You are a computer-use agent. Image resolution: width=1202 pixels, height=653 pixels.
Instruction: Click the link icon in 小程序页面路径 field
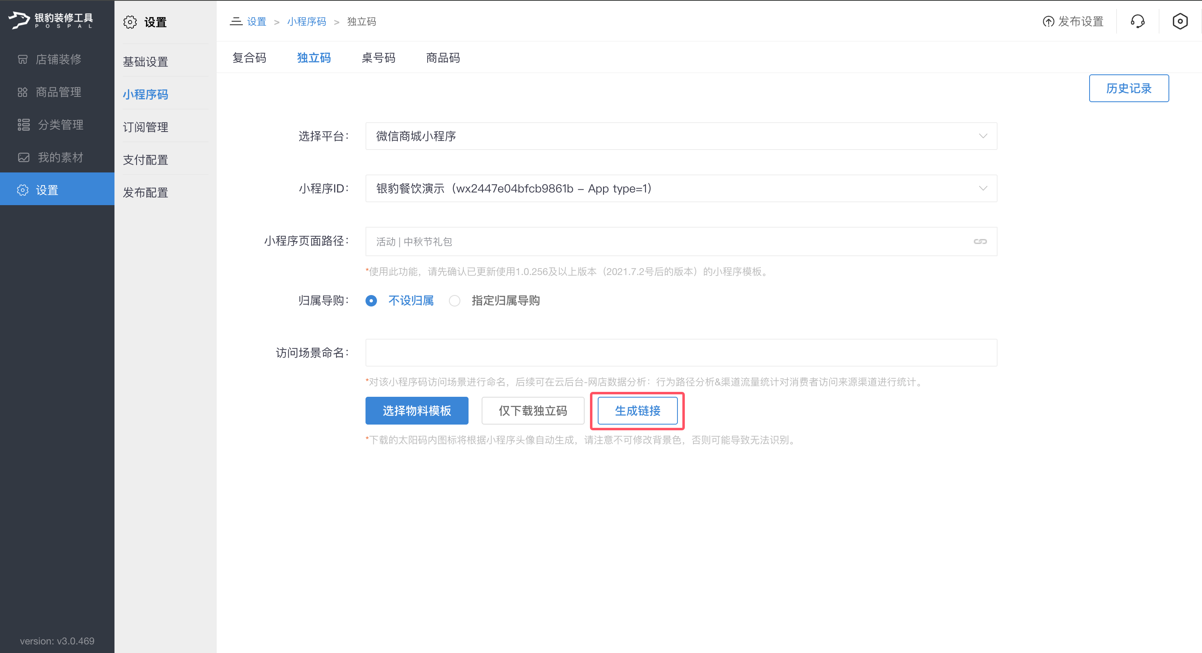point(980,241)
